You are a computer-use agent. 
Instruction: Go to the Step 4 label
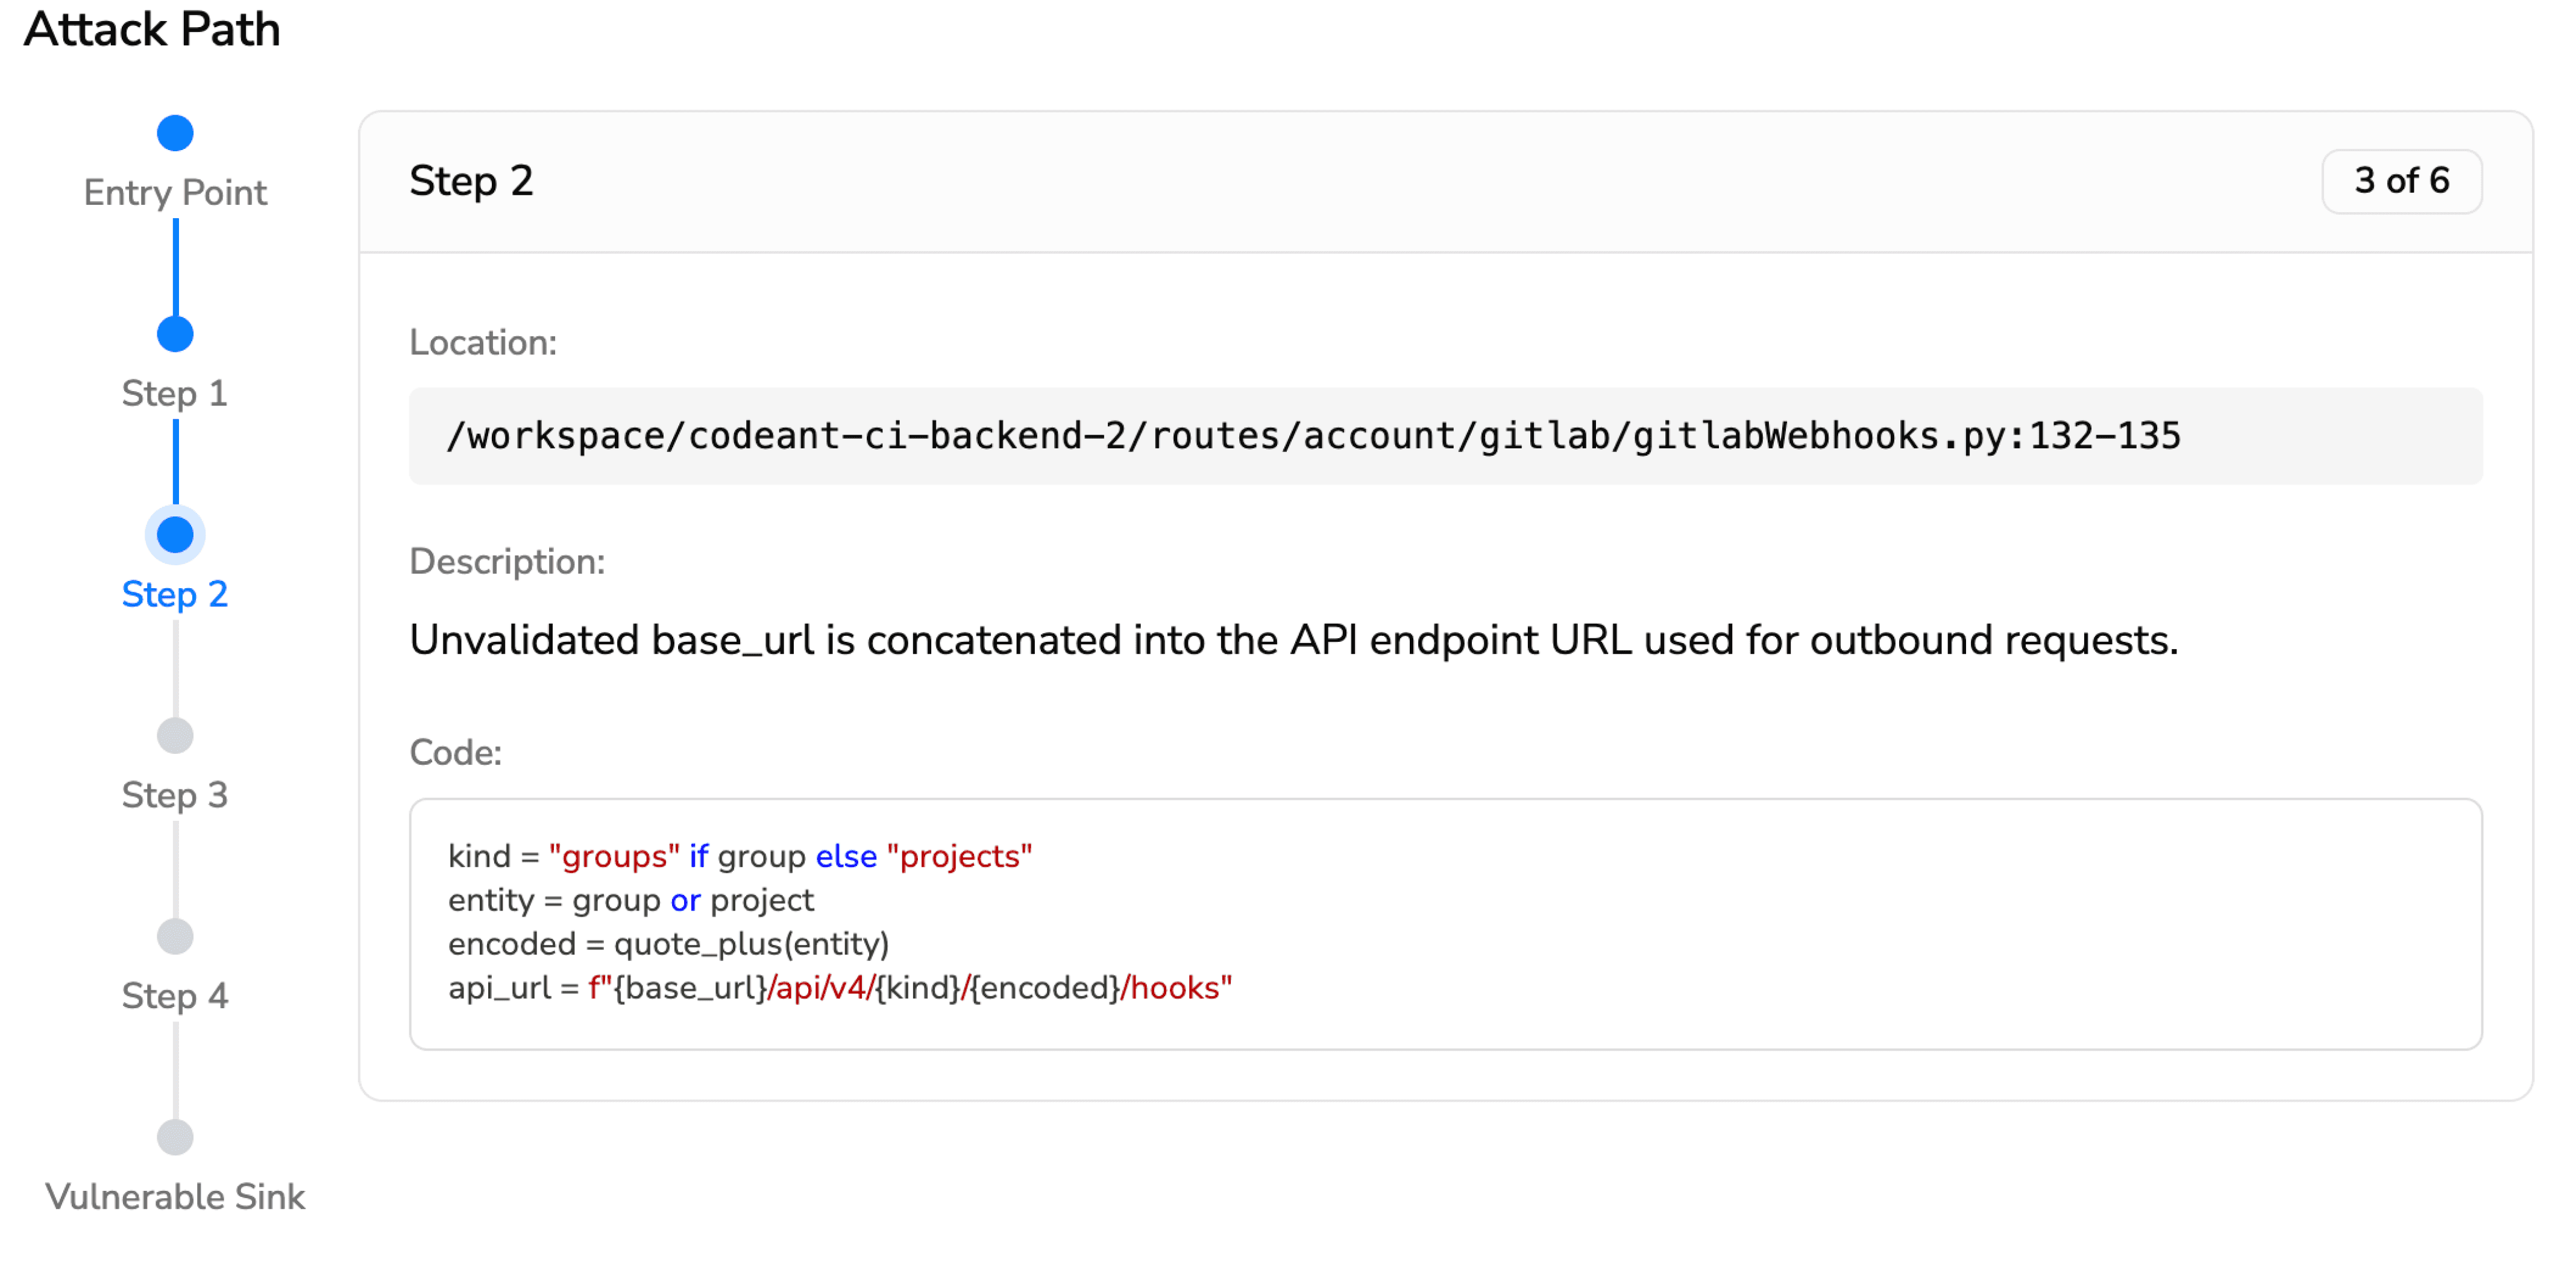(175, 997)
